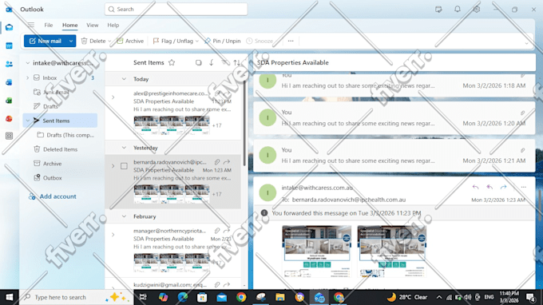543x305 pixels.
Task: Click Forward icon on intake@withcaress message
Action: (x=503, y=187)
